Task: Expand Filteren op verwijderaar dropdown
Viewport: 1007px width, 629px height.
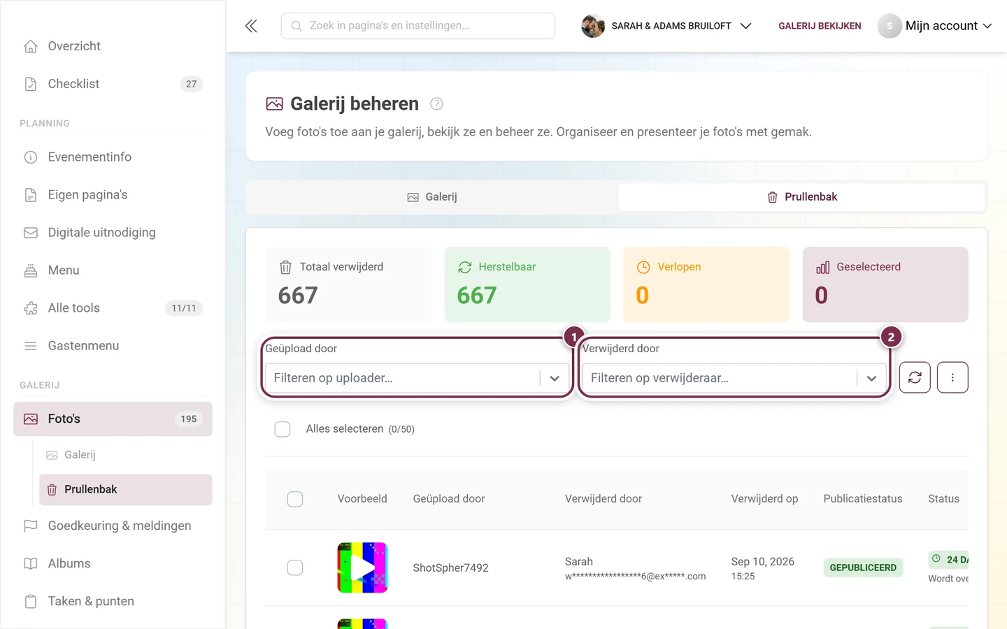Action: coord(734,378)
